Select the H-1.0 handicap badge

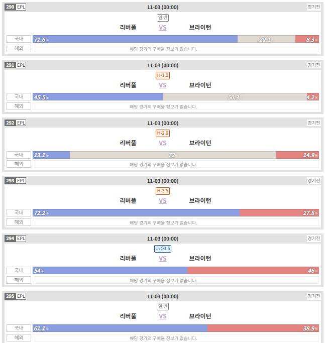click(x=163, y=75)
